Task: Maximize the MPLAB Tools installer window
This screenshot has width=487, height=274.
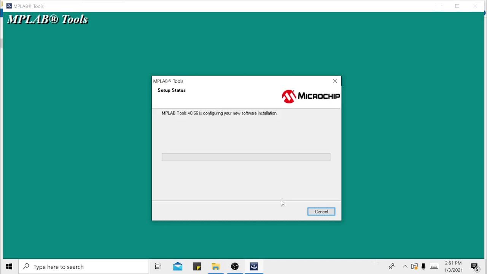Action: [457, 6]
